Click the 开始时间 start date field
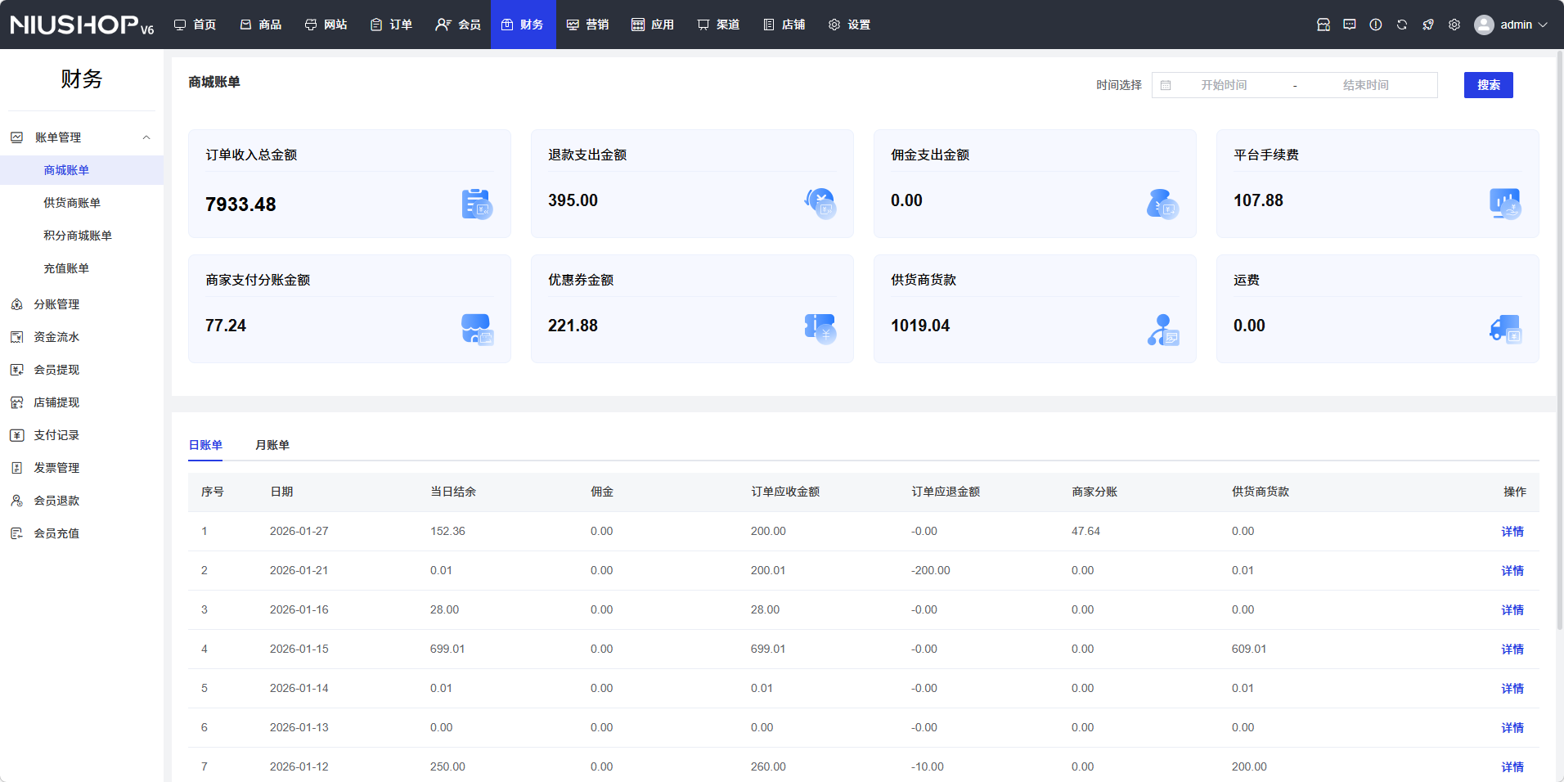1564x782 pixels. click(x=1224, y=85)
